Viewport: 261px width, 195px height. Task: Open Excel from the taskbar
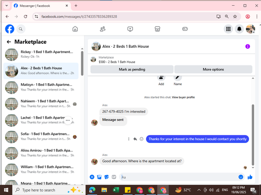click(116, 190)
